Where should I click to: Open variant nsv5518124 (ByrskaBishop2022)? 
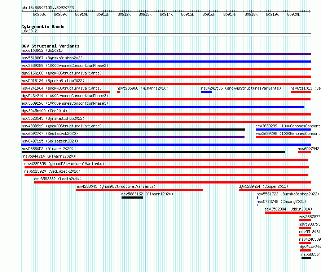[x=53, y=81]
